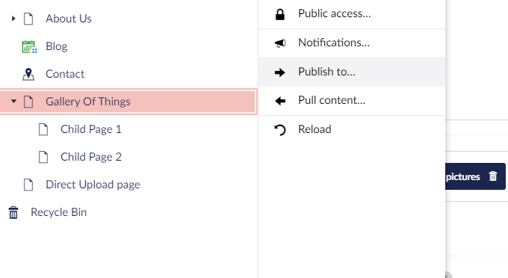This screenshot has height=278, width=508.
Task: Click the megaphone Notifications icon
Action: [280, 43]
